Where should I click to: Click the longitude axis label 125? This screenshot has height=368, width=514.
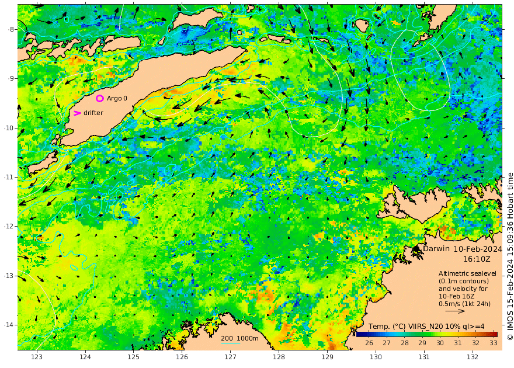click(133, 357)
